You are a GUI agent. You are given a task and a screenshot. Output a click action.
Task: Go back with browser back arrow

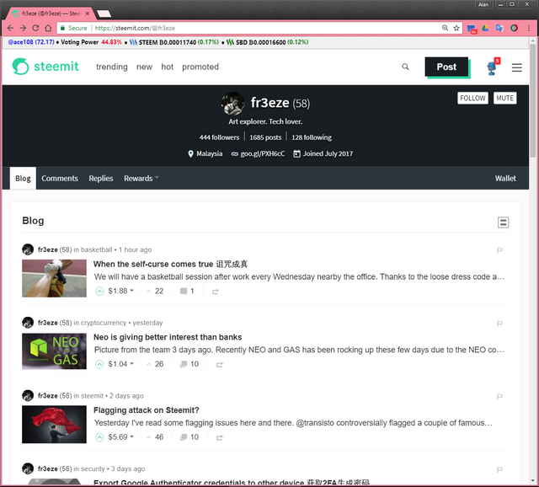point(10,28)
